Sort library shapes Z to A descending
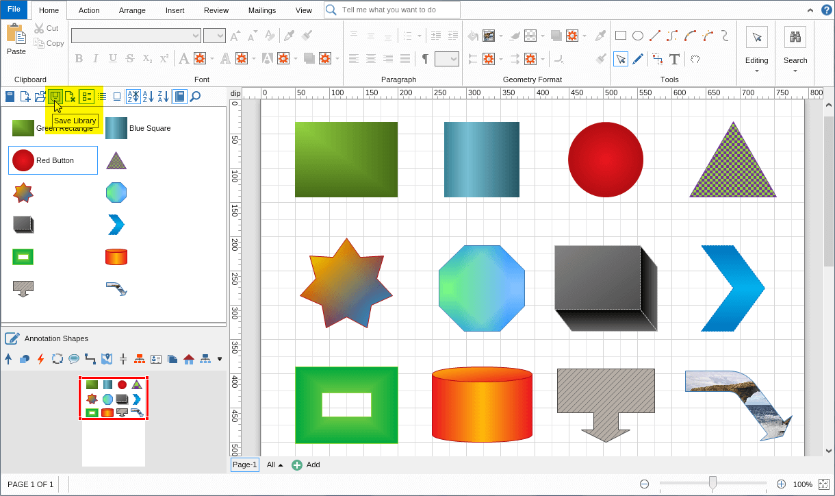835x496 pixels. click(164, 97)
